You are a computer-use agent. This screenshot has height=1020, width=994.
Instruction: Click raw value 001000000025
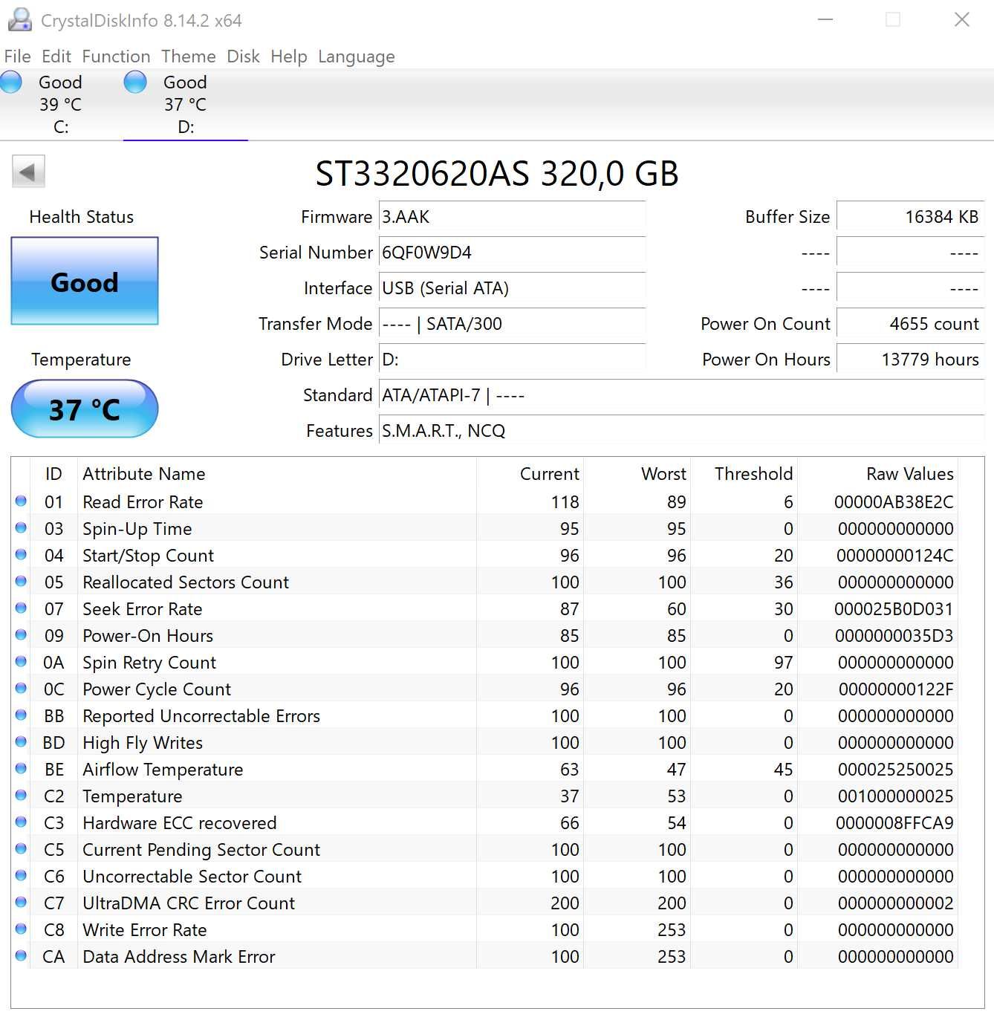click(x=895, y=796)
